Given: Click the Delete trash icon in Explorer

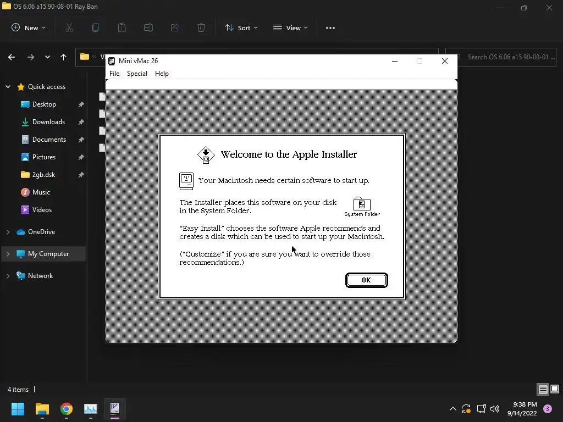Looking at the screenshot, I should (x=201, y=28).
